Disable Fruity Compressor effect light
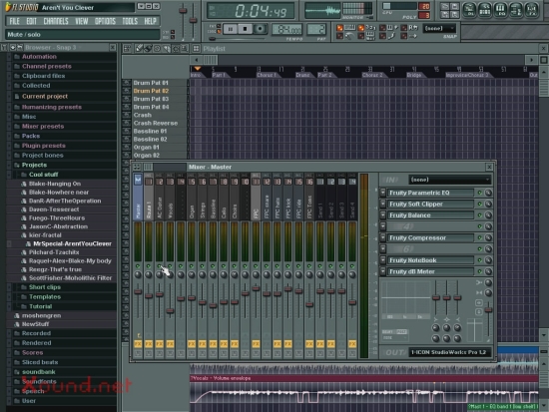The width and height of the screenshot is (549, 412). 480,238
